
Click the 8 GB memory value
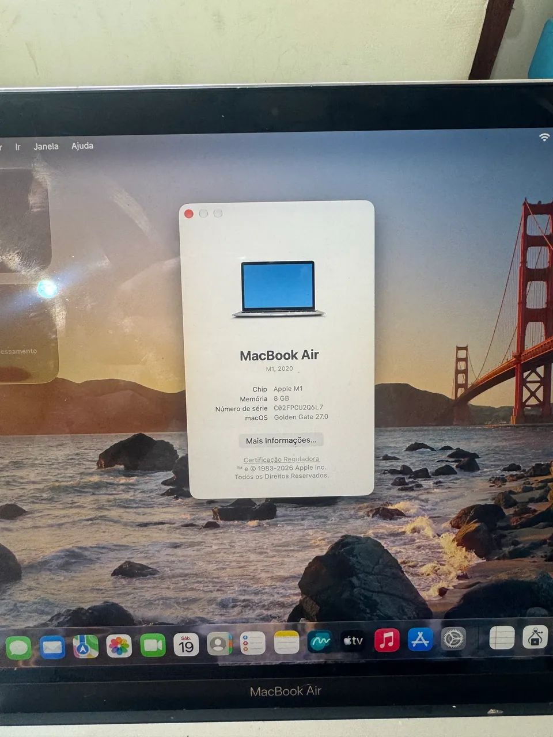tap(281, 398)
